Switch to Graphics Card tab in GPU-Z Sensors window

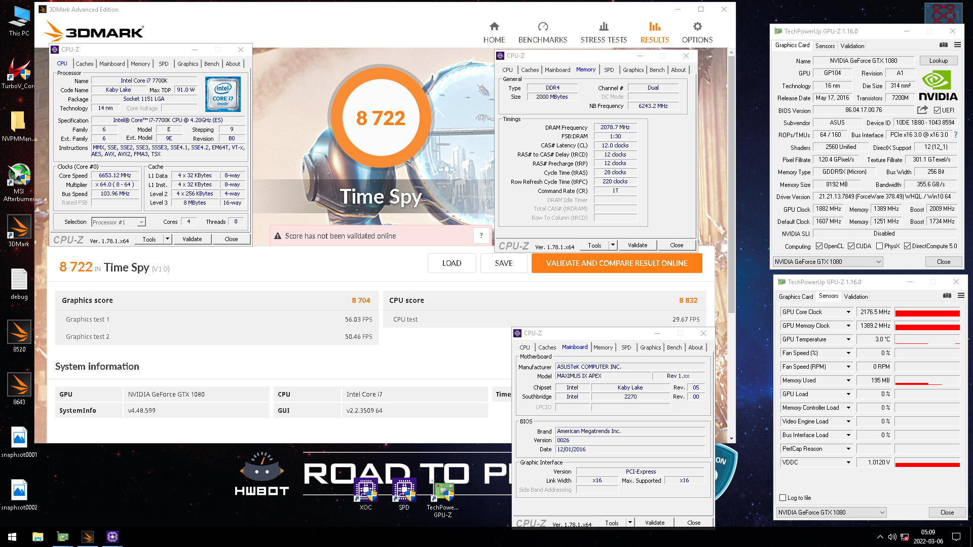(x=796, y=297)
